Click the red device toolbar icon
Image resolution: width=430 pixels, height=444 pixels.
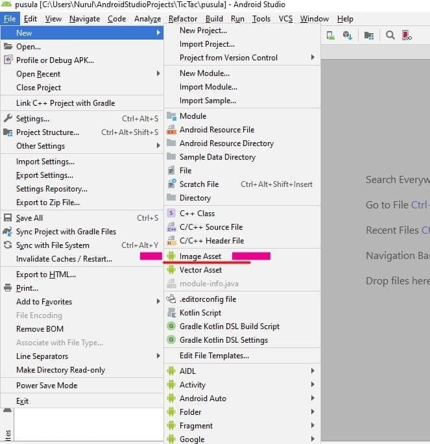tap(407, 36)
